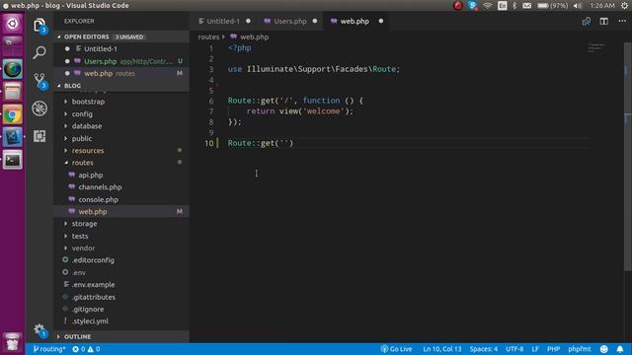
Task: Click the Bluetooth indicator in top panel
Action: tap(514, 6)
